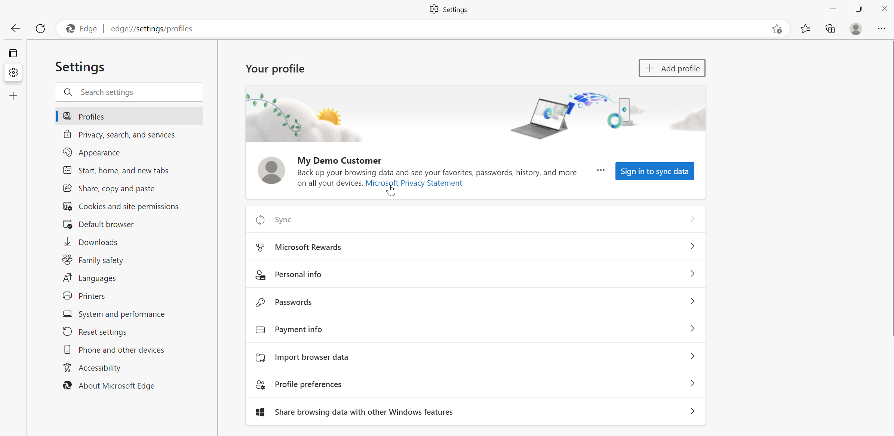Select the Settings vertical tab
The width and height of the screenshot is (894, 436).
click(x=13, y=72)
